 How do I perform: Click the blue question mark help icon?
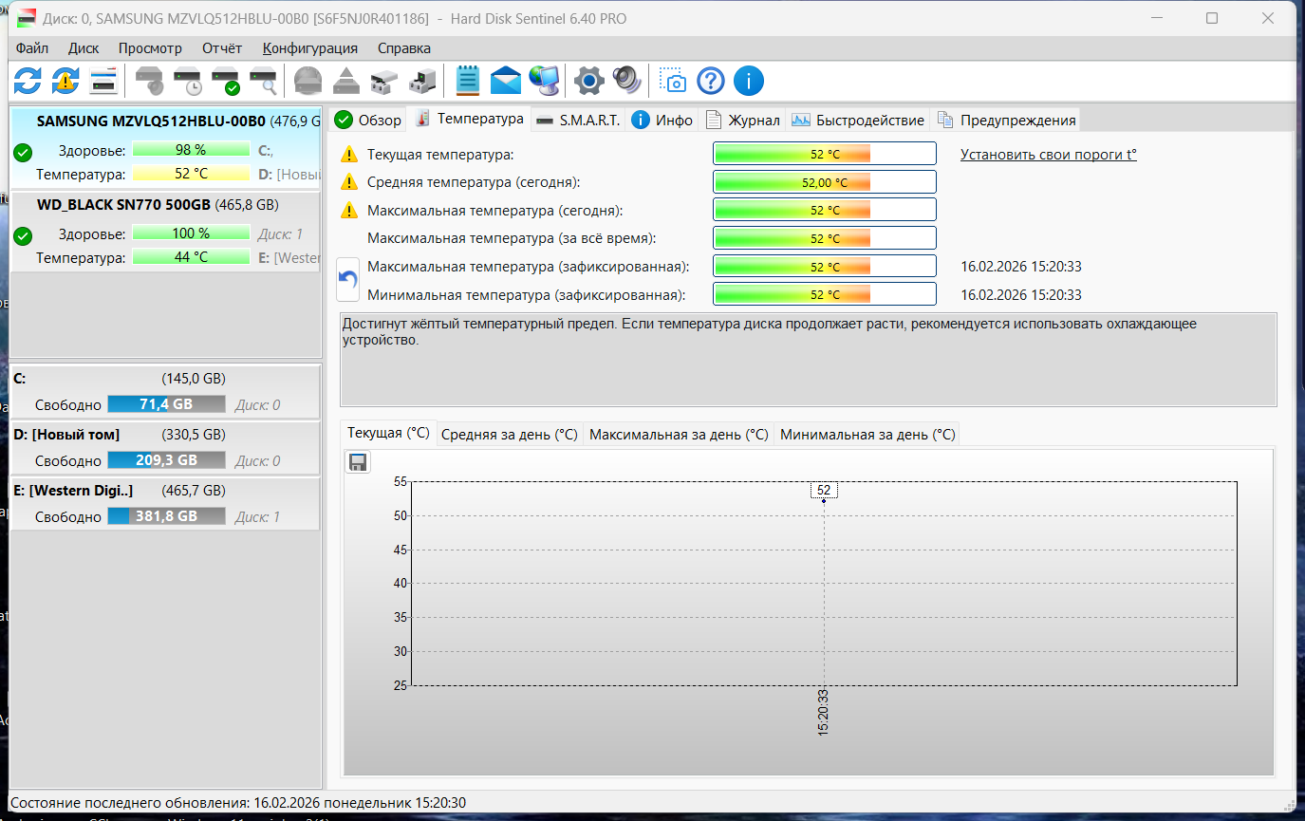711,81
